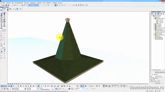The width and height of the screenshot is (165, 92).
Task: Expand the Индексы Проекта node
Action: (154, 35)
